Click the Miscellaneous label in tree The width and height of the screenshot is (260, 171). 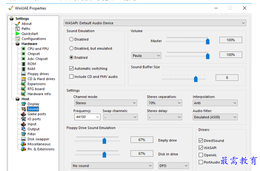pyautogui.click(x=39, y=144)
